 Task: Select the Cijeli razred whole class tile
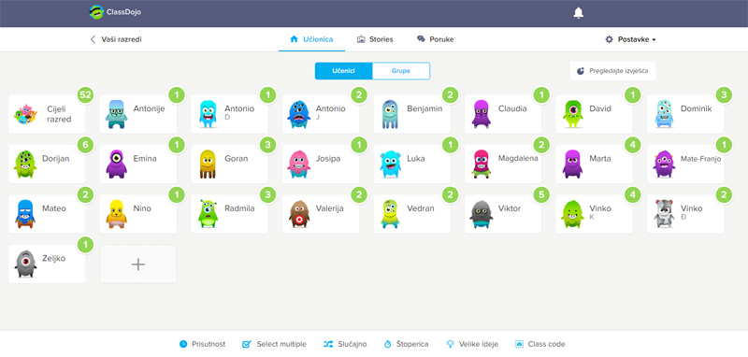click(47, 114)
